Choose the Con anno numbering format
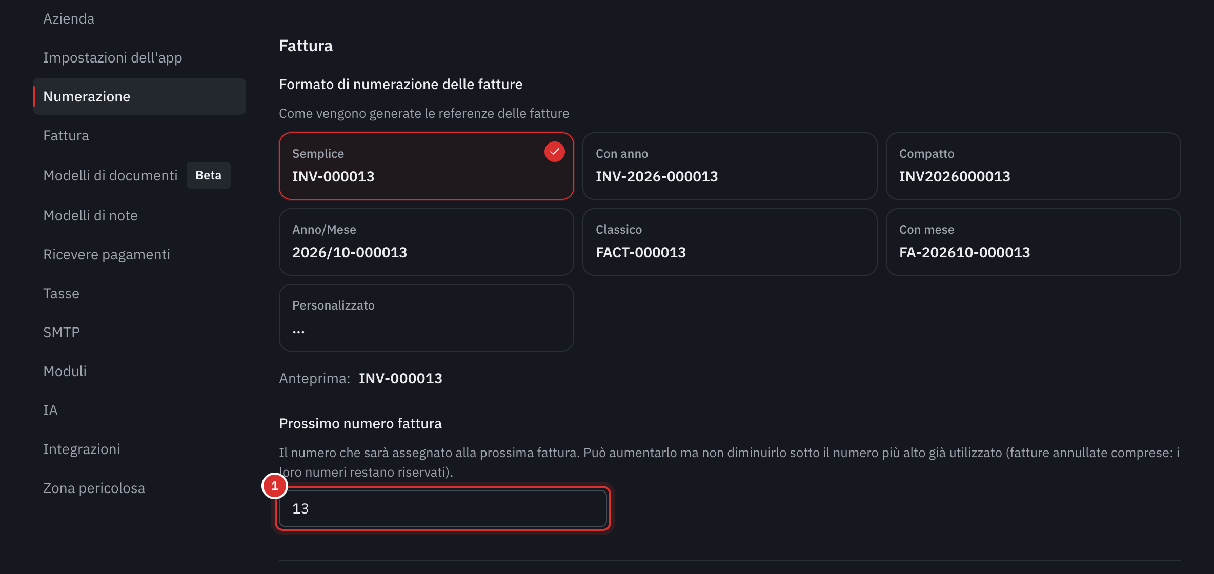 (x=730, y=166)
